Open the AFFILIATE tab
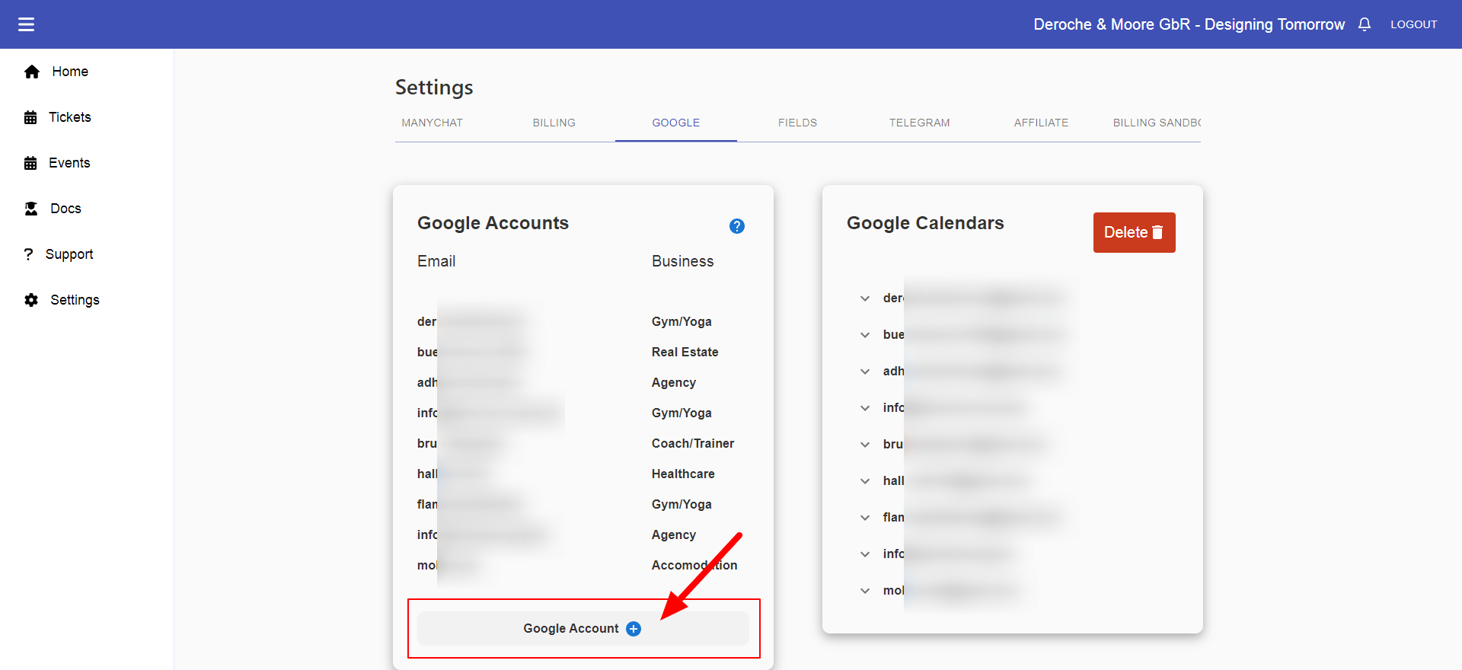 point(1042,123)
